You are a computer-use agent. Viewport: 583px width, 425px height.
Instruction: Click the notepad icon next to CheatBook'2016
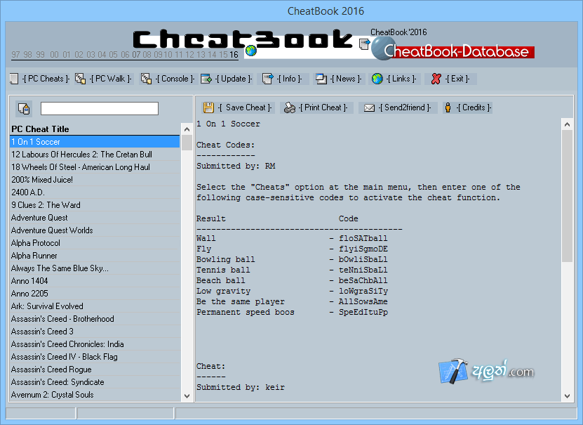[x=364, y=44]
